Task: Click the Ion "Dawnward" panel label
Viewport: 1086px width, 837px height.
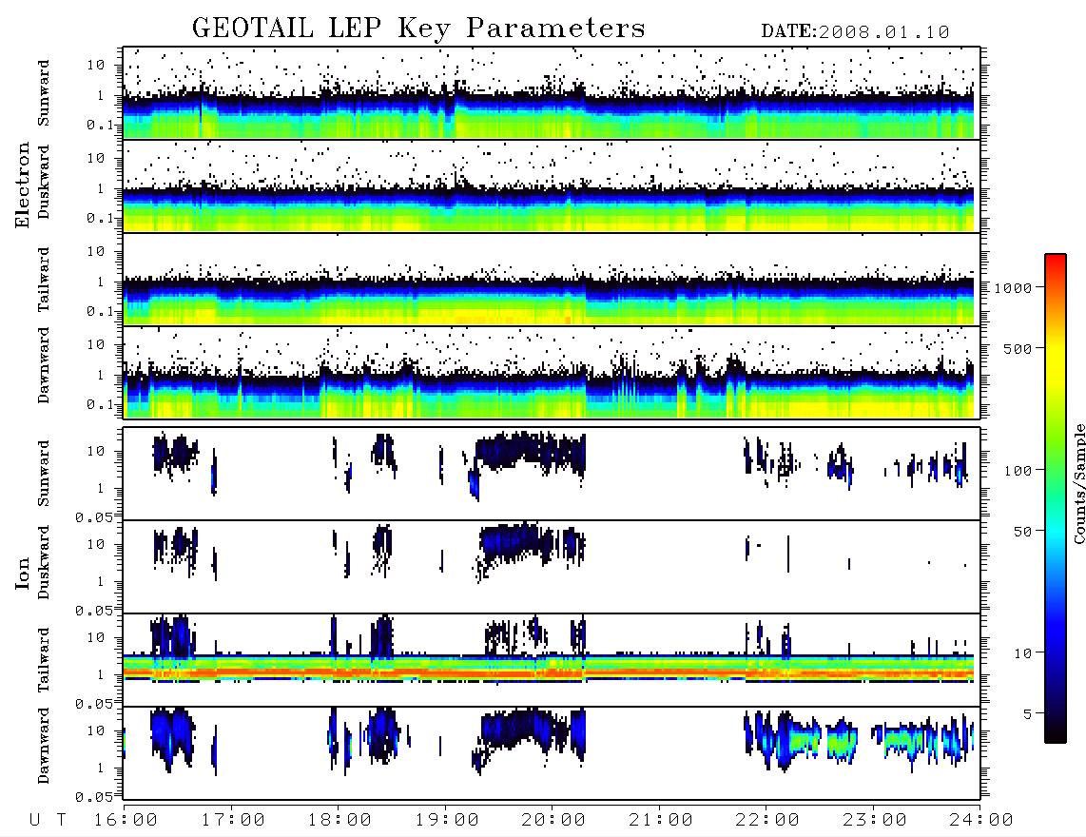Action: (44, 746)
